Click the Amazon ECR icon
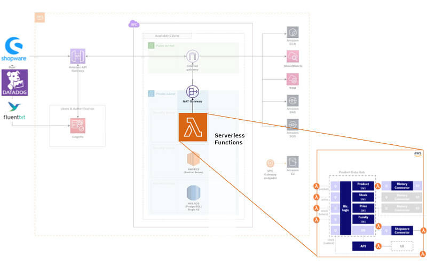This screenshot has height=263, width=427. [x=292, y=32]
